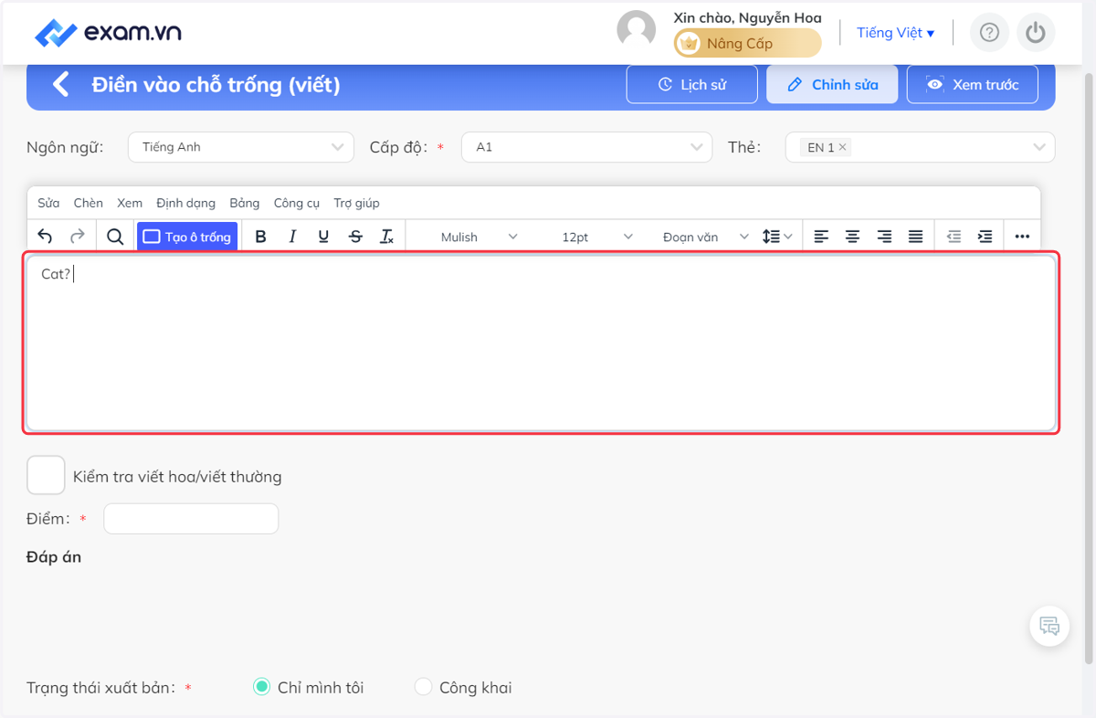
Task: Click inside the question text editor
Action: pyautogui.click(x=542, y=343)
